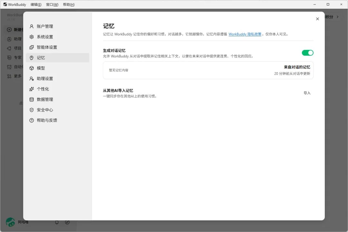Open the 编辑(E) menu
348x232 pixels.
[x=36, y=5]
